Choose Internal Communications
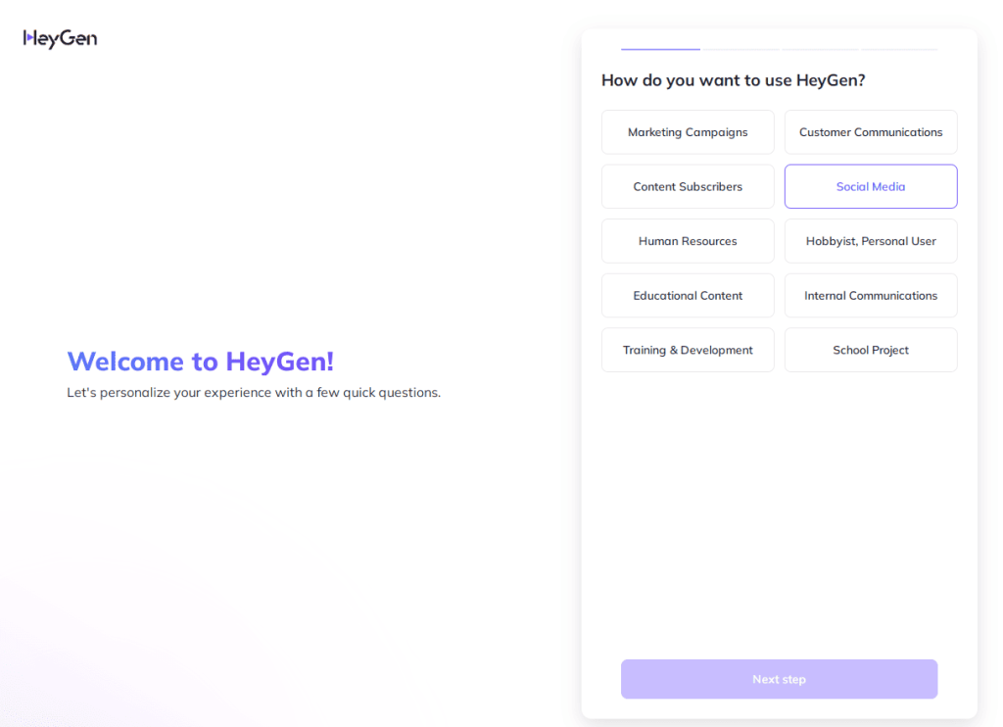1003x727 pixels. coord(870,295)
